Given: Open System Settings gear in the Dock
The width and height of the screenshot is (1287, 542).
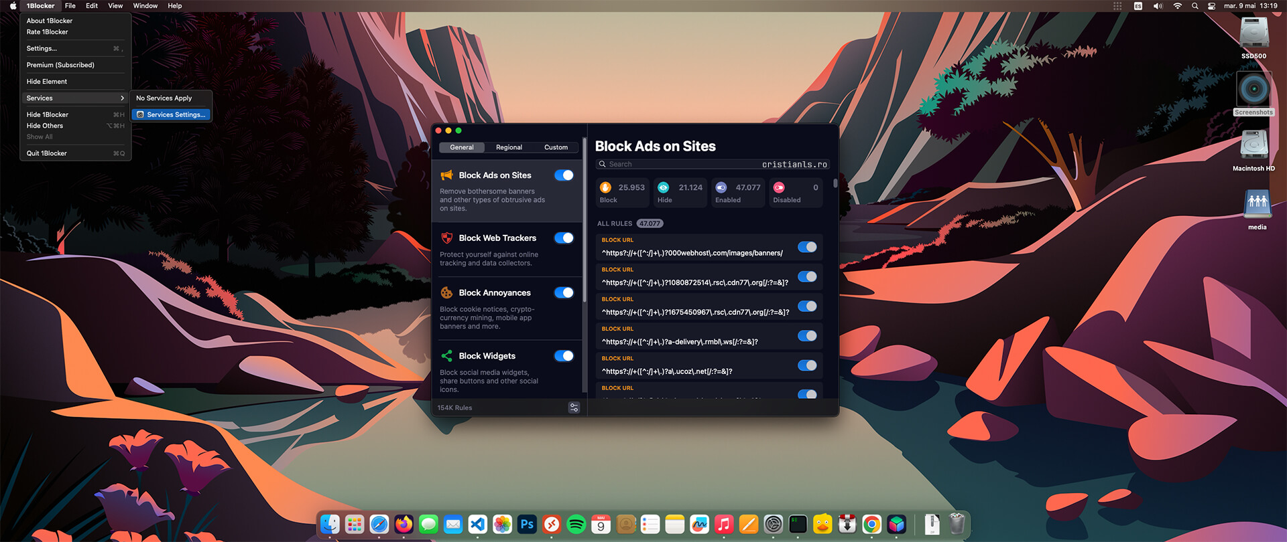Looking at the screenshot, I should [x=774, y=525].
